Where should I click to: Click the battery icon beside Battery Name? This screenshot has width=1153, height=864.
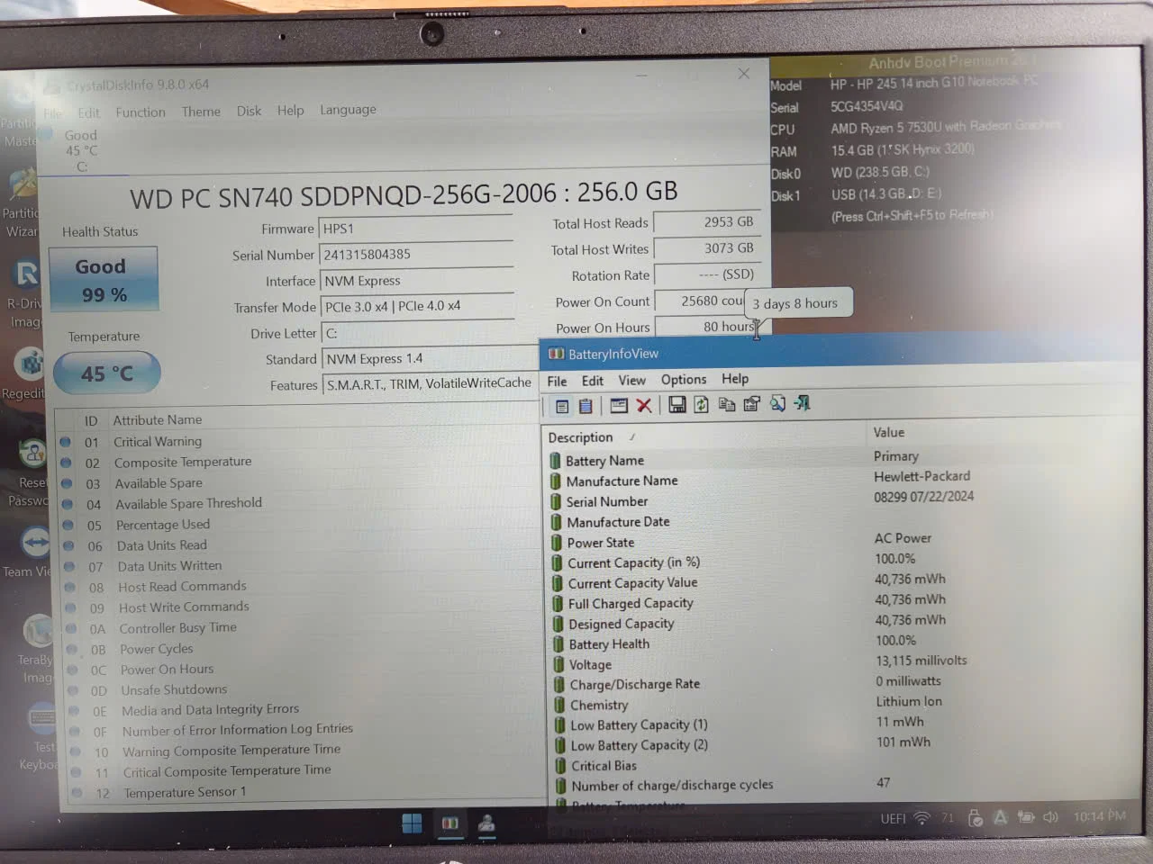[x=555, y=461]
